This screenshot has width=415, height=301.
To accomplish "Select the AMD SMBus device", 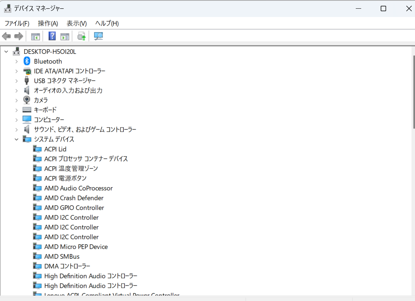I will (x=62, y=257).
